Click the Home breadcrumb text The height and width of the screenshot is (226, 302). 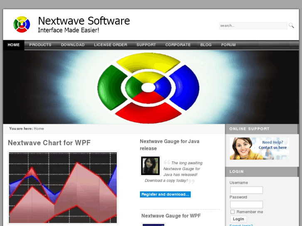(39, 129)
